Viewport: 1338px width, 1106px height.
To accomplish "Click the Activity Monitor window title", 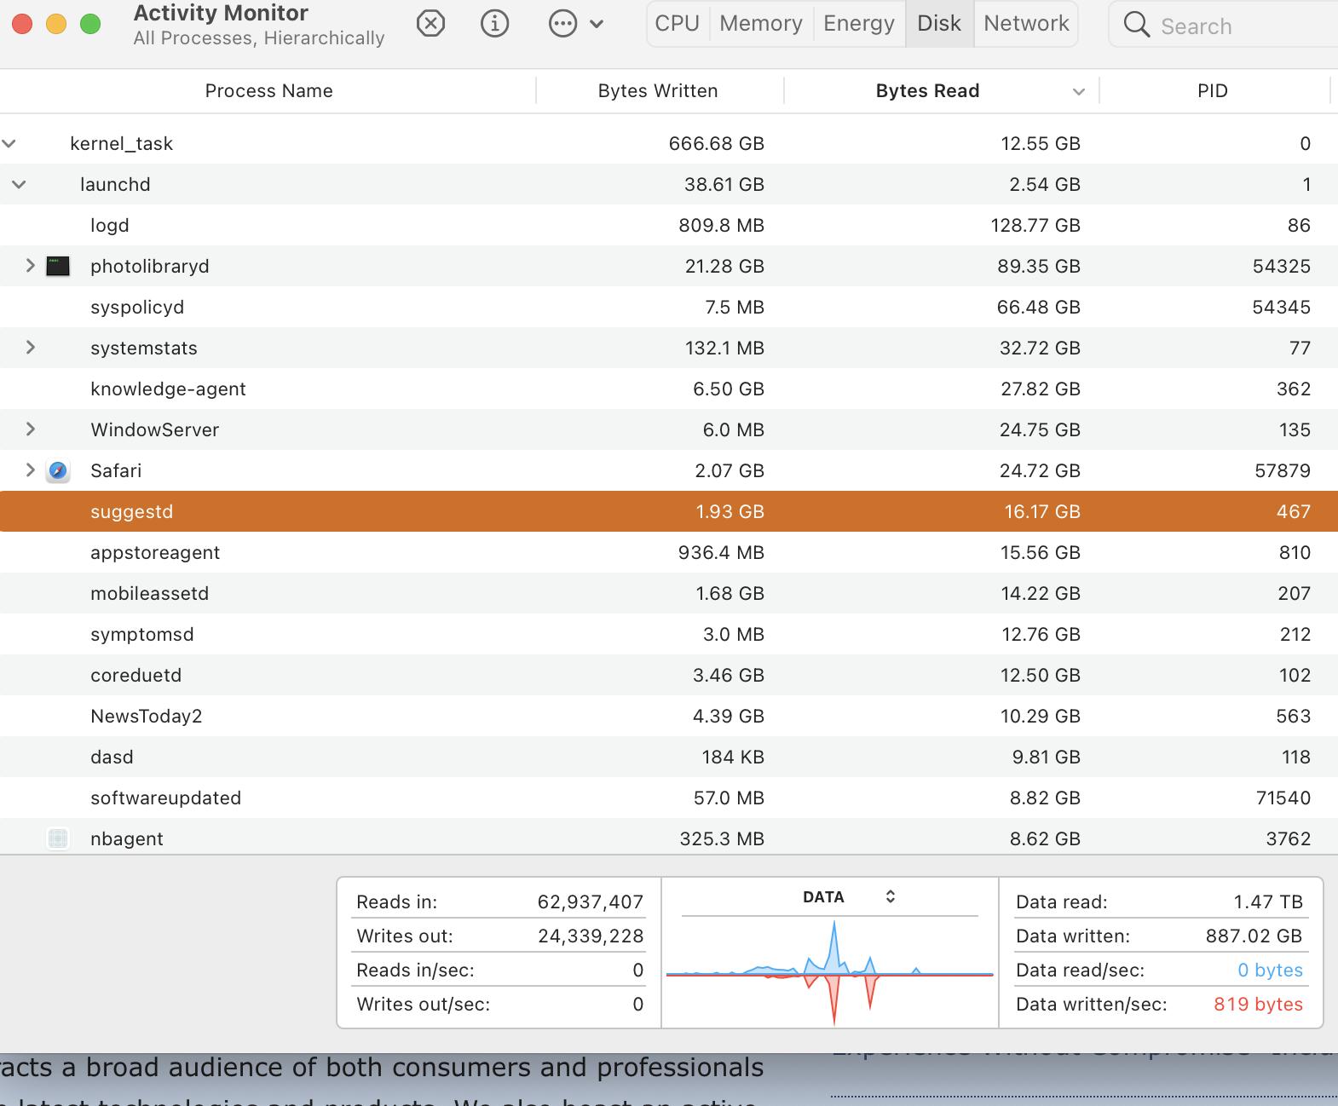I will click(x=221, y=13).
